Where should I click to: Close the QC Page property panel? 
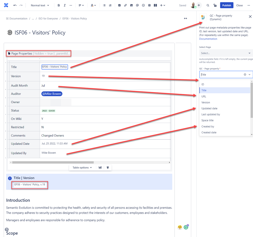(250, 16)
